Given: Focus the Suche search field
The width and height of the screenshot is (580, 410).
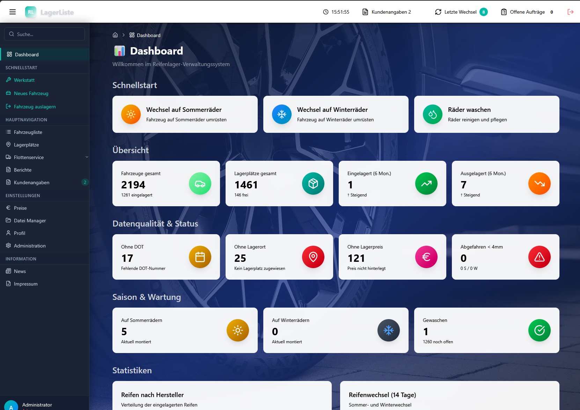Looking at the screenshot, I should pyautogui.click(x=45, y=34).
